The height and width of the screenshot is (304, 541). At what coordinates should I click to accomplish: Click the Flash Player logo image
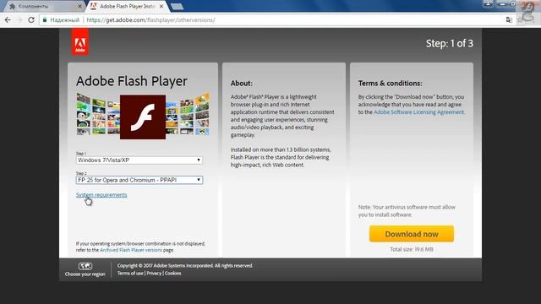pos(143,117)
